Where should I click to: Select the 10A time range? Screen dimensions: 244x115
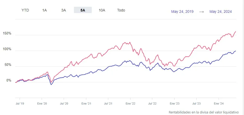102,10
